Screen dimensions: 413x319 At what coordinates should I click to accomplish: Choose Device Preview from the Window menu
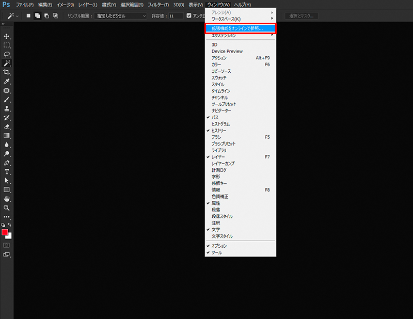pyautogui.click(x=241, y=51)
